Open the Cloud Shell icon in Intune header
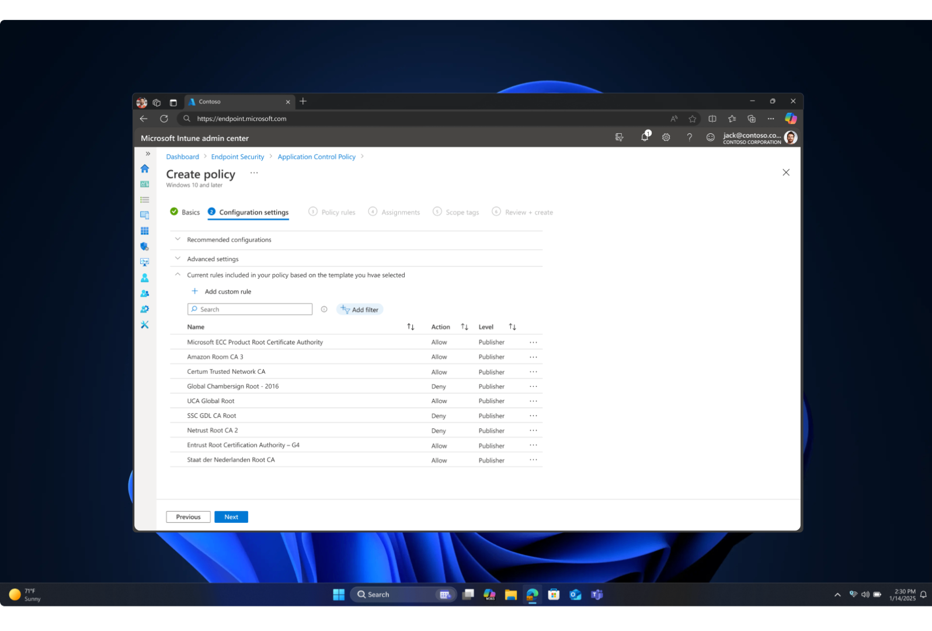Screen dimensions: 932x631 tap(619, 137)
